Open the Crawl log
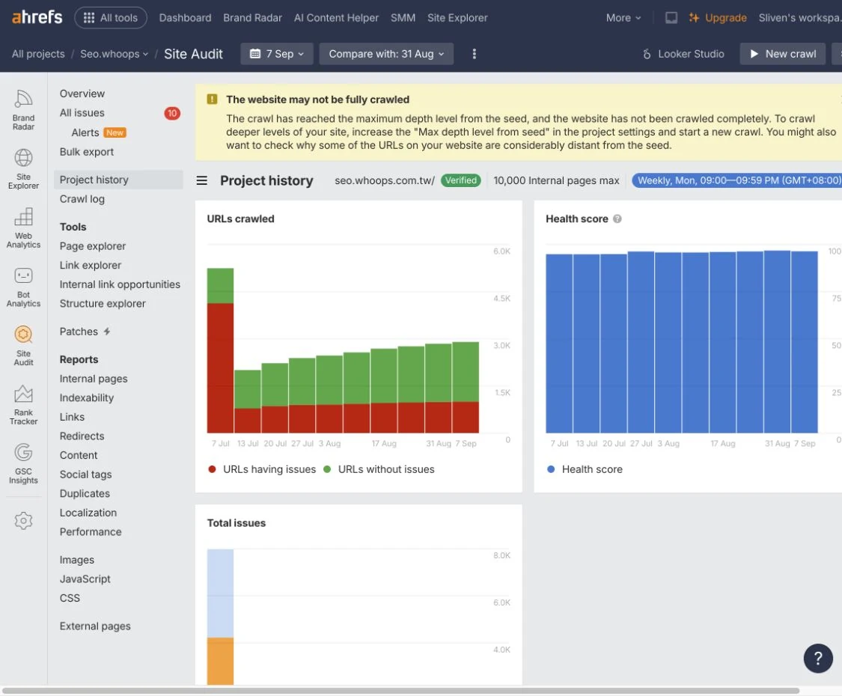 point(82,199)
